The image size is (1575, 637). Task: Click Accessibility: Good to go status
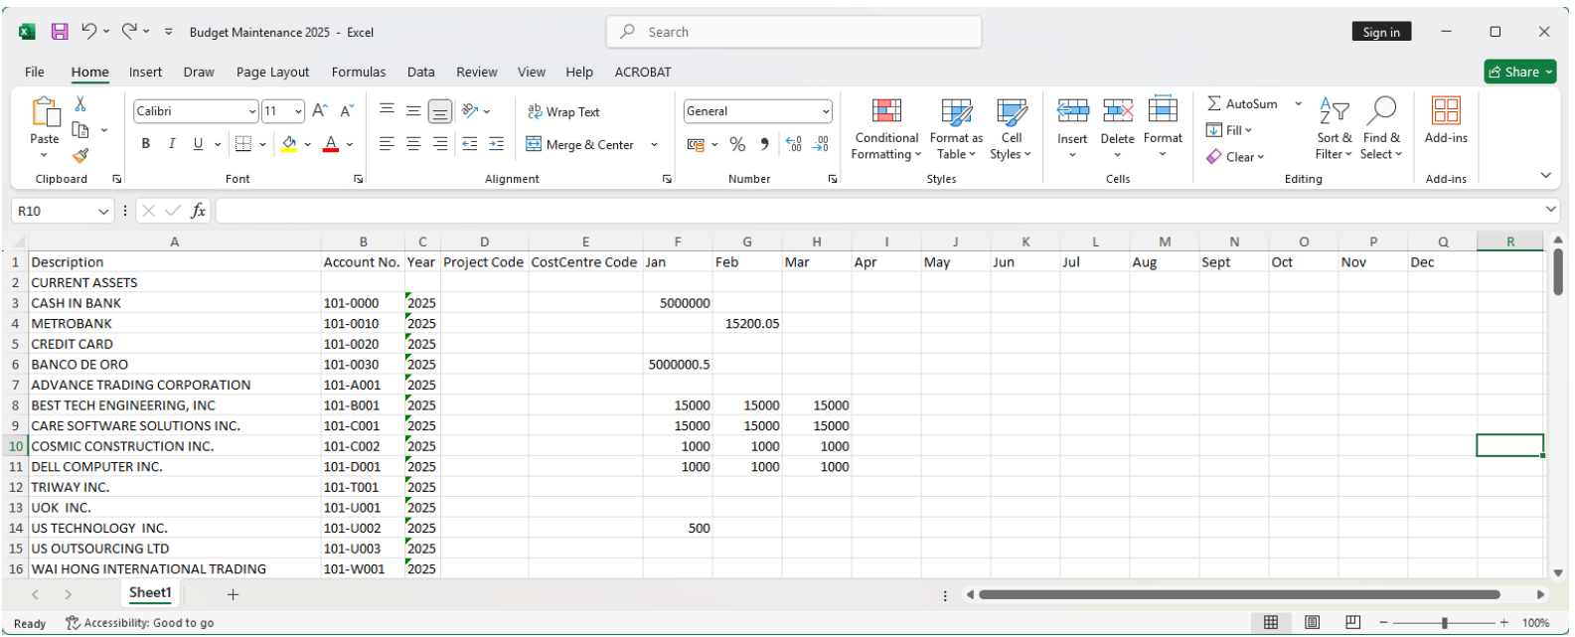click(140, 623)
